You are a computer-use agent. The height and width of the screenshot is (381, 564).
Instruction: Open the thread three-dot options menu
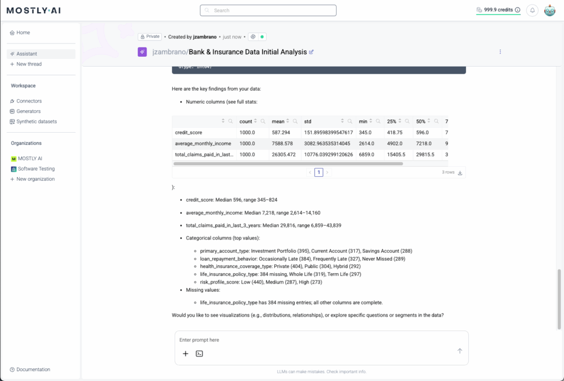click(500, 52)
